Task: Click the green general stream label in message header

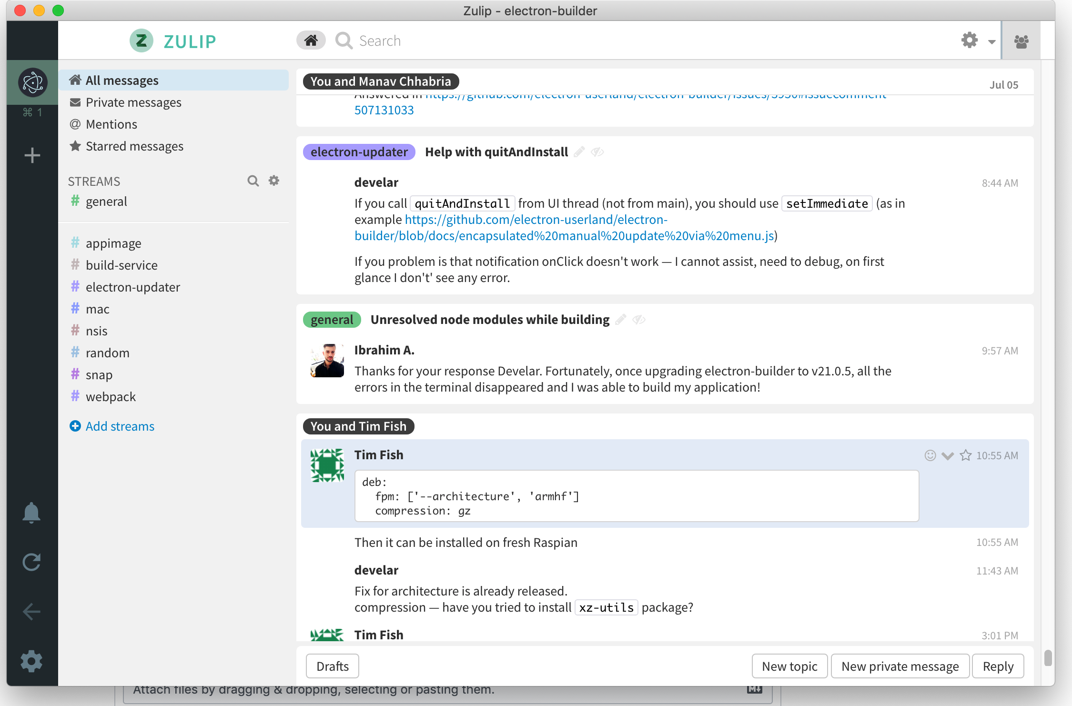Action: (332, 320)
